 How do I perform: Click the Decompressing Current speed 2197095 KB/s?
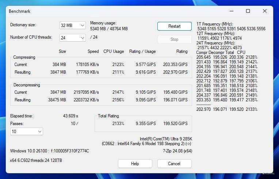click(x=86, y=92)
